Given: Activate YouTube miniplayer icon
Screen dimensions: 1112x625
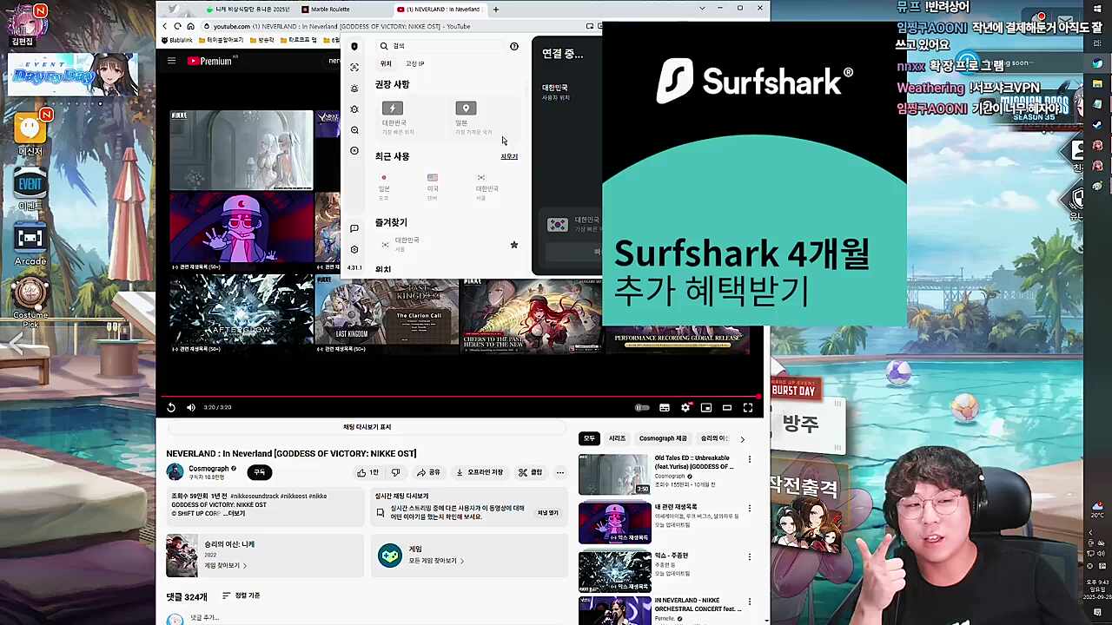Looking at the screenshot, I should pos(706,407).
